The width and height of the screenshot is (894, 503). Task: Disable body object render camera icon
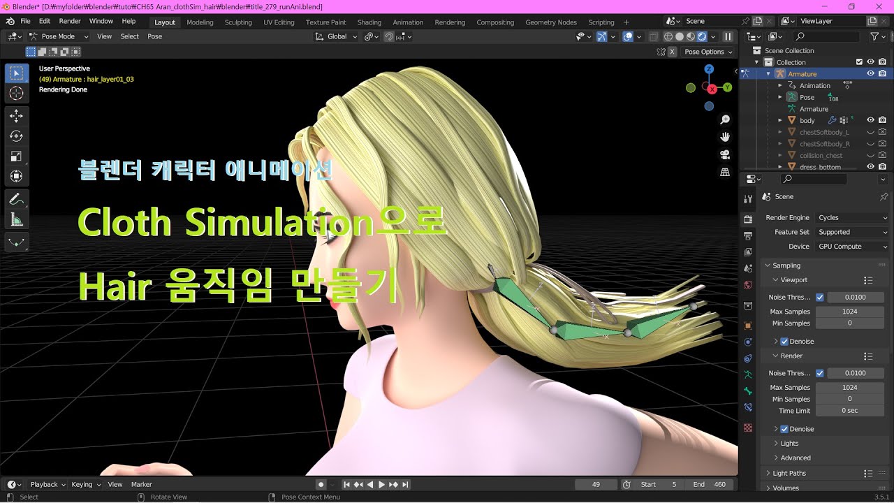(882, 120)
